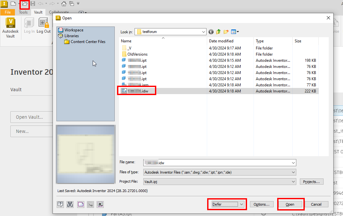The width and height of the screenshot is (343, 216).
Task: Expand the Look in folder dropdown
Action: [x=204, y=32]
